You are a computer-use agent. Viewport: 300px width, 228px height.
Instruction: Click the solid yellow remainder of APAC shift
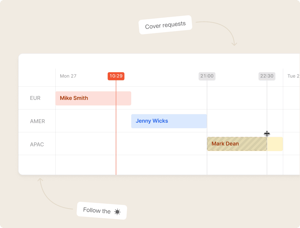275,144
